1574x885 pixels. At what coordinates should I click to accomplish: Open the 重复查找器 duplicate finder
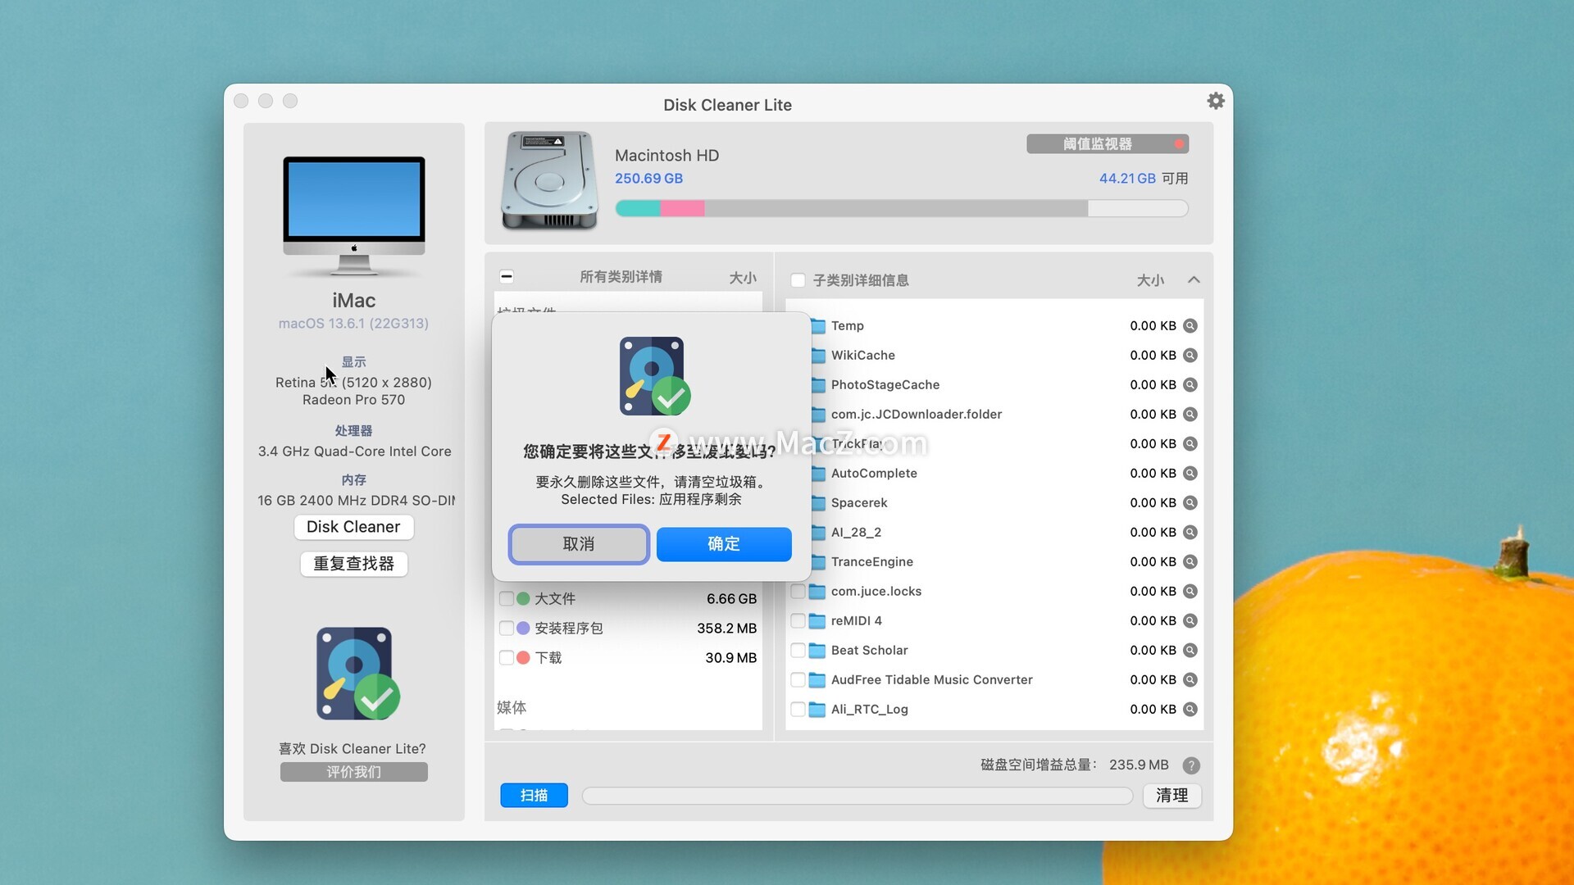point(353,564)
